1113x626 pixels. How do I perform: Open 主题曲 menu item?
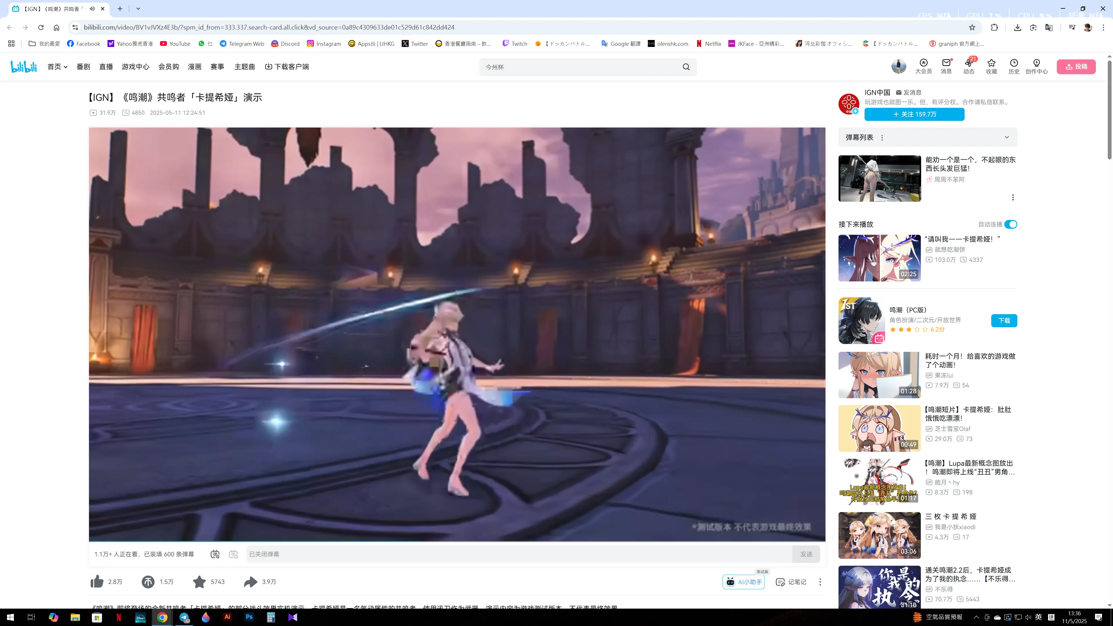tap(245, 67)
